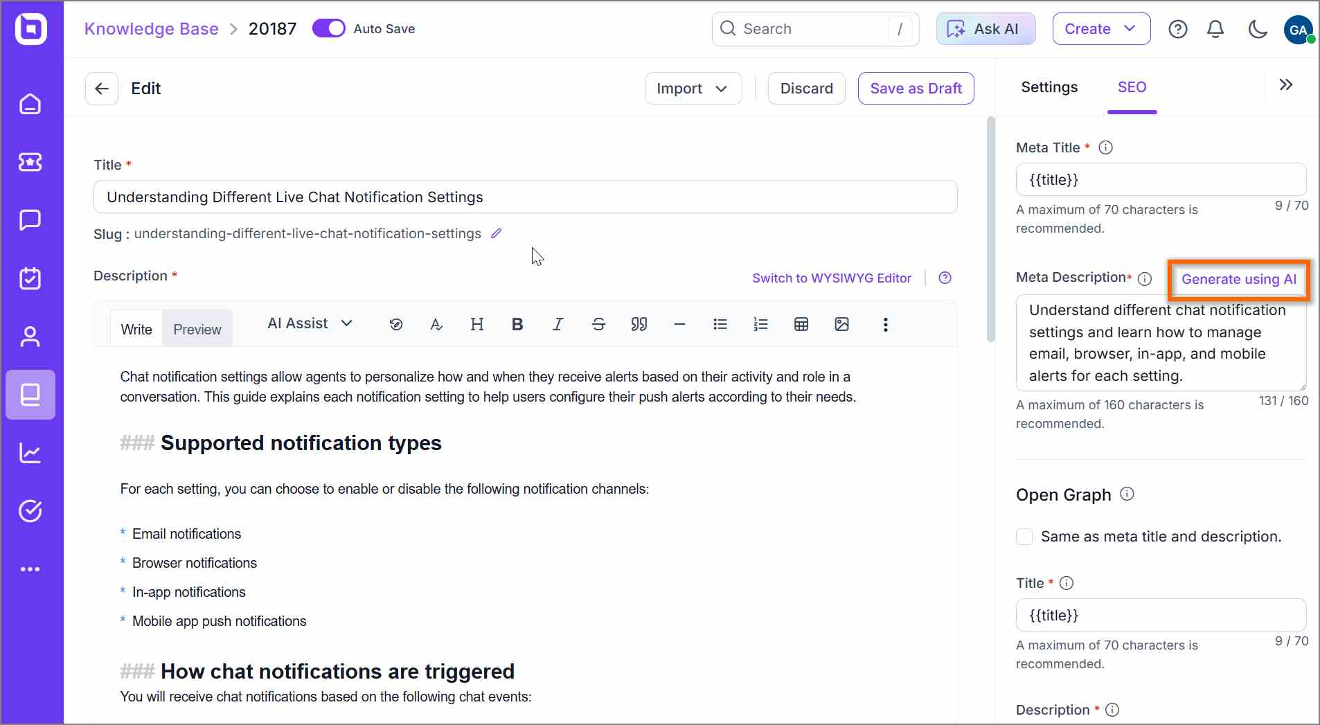Click the Open Graph Description info icon
This screenshot has width=1320, height=725.
tap(1112, 710)
